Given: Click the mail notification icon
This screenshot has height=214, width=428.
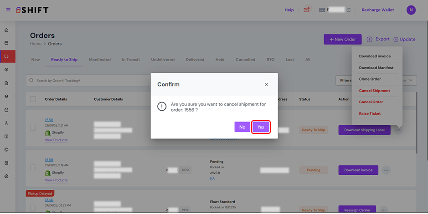Looking at the screenshot, I should tap(307, 10).
